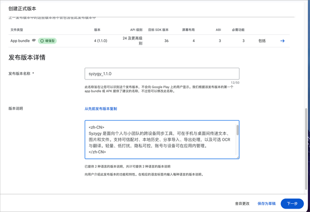Click the ABI column header
This screenshot has height=212, width=310.
coord(218,30)
